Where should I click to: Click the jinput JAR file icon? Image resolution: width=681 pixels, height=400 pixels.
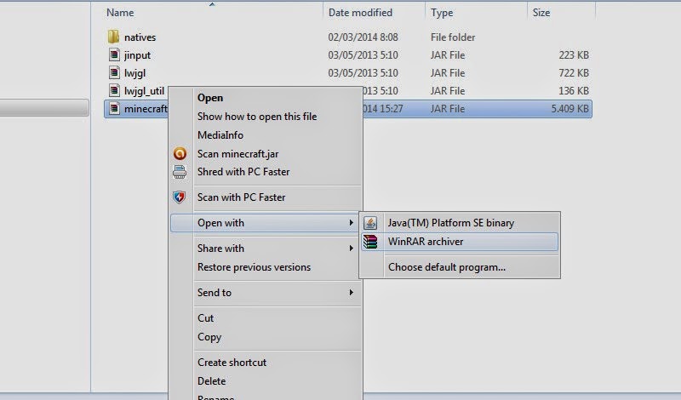[114, 54]
